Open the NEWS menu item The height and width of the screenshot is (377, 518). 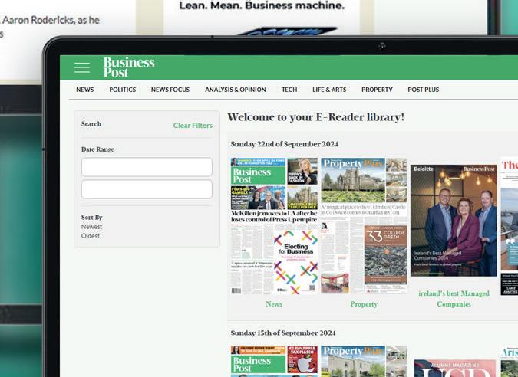click(85, 90)
